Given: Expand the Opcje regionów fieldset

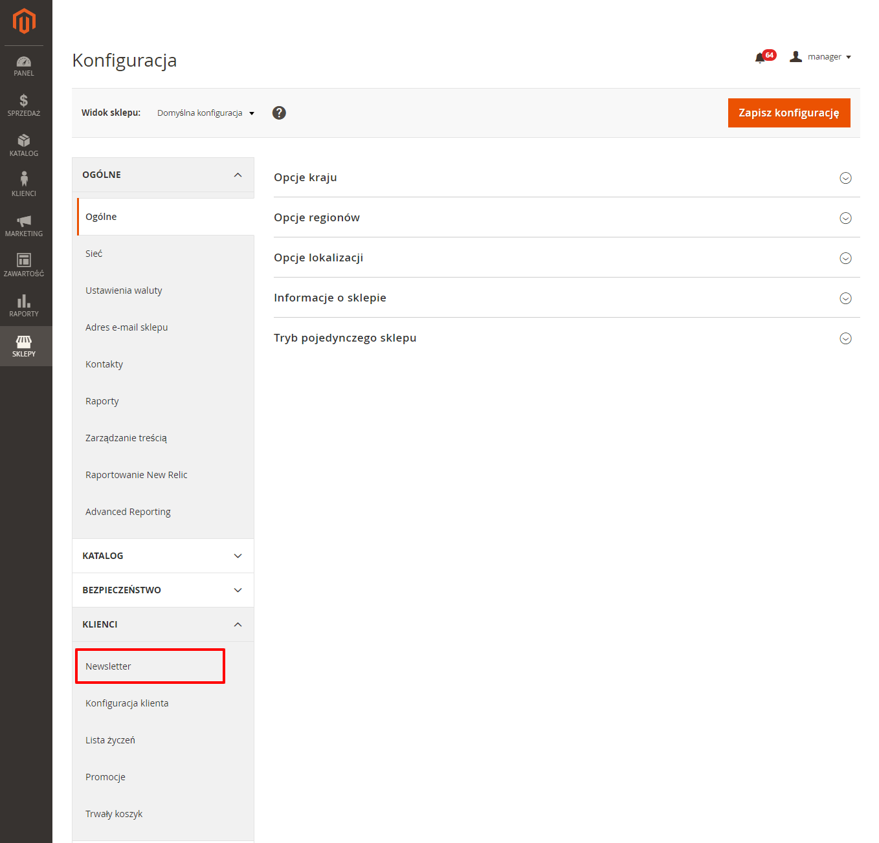Looking at the screenshot, I should click(567, 217).
